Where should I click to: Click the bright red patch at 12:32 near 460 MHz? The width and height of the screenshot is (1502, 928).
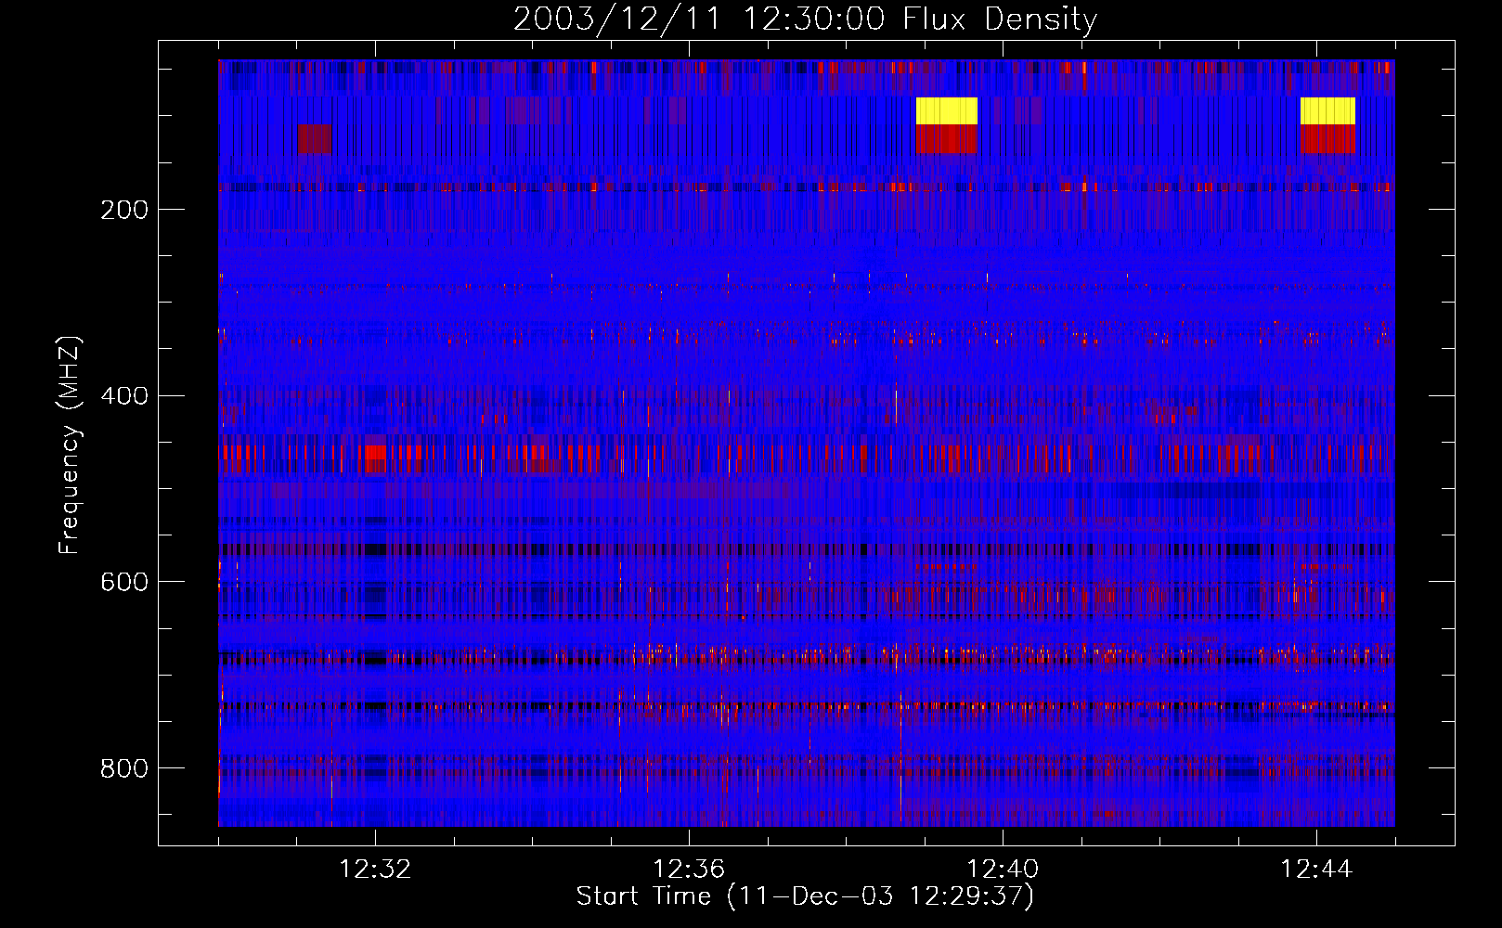tap(375, 453)
